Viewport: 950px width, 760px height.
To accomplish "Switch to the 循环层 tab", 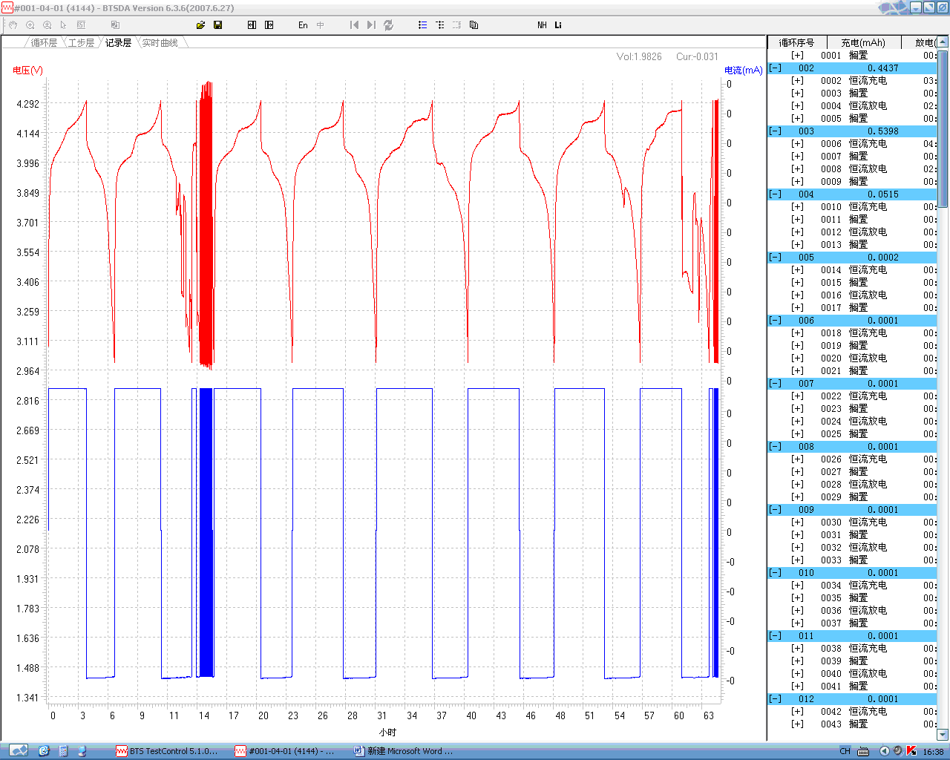I will pos(44,43).
